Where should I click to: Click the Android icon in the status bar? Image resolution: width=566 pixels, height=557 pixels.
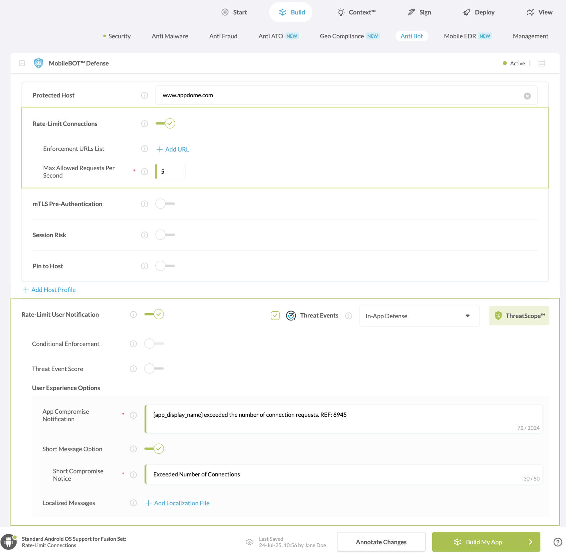click(x=9, y=542)
